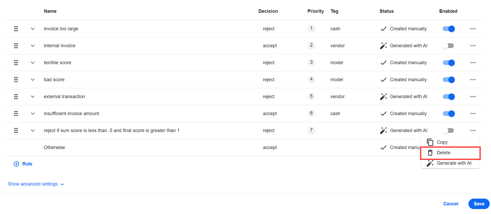This screenshot has width=491, height=214.
Task: Disable the terrible score rule toggle
Action: (x=449, y=63)
